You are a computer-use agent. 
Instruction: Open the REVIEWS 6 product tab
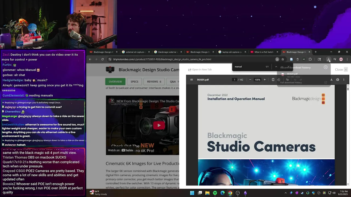pyautogui.click(x=154, y=82)
